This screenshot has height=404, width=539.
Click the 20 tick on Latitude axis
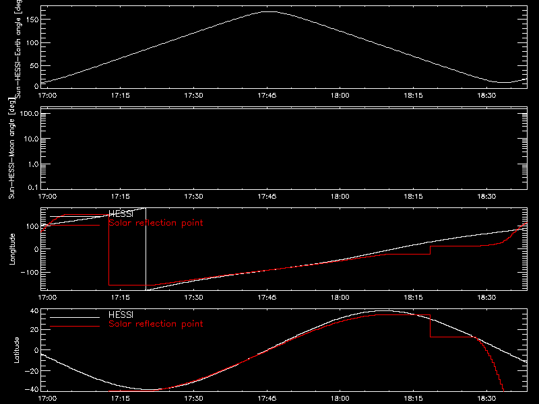[35, 330]
